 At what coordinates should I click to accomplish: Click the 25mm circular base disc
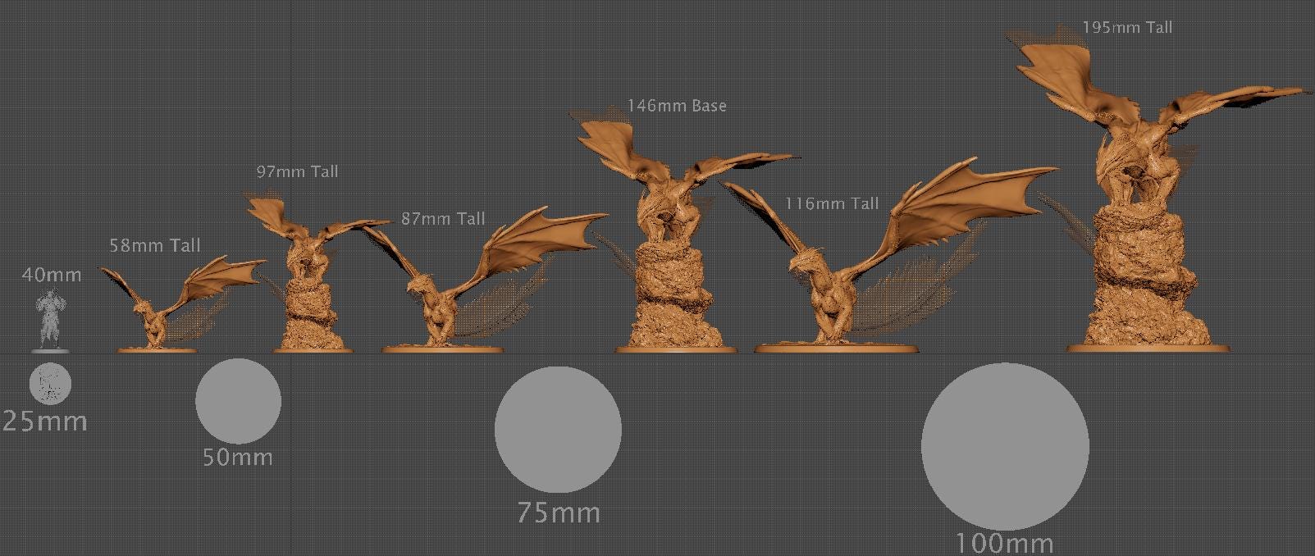[51, 384]
